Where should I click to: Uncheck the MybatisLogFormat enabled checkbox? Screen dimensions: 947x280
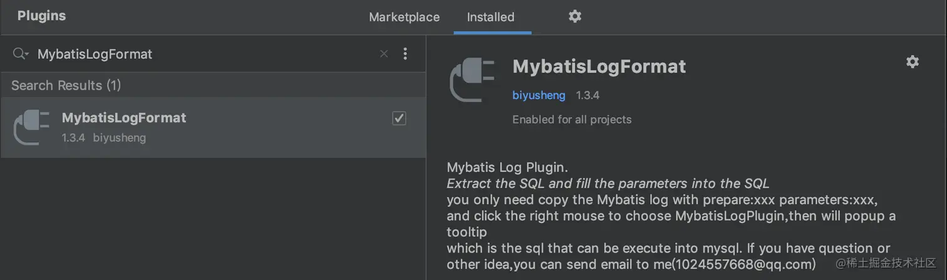(399, 118)
